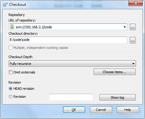Tick Multiple, independent working copies checkbox

(x=11, y=48)
